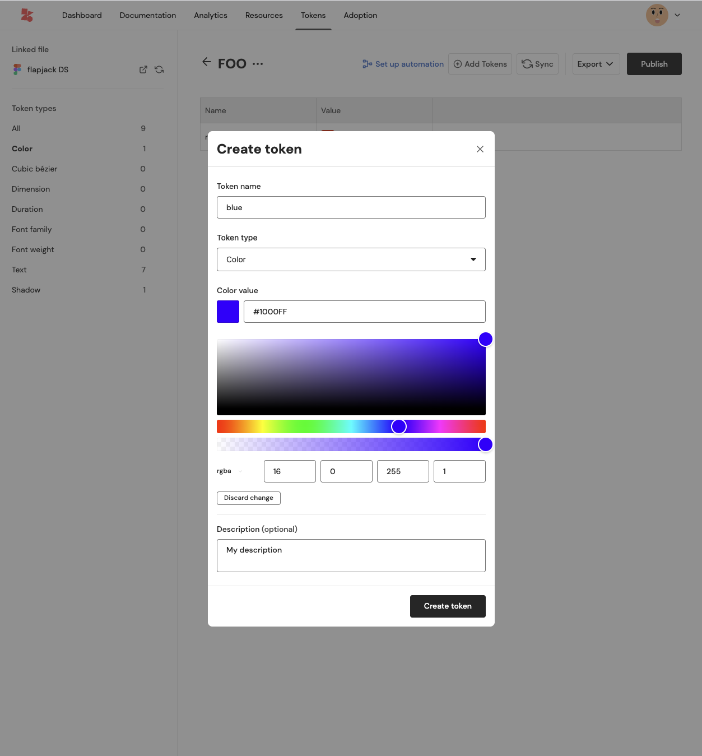Click the Sync icon to sync tokens
The image size is (702, 756).
click(x=527, y=64)
